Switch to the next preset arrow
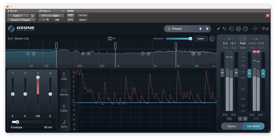The width and height of the screenshot is (276, 139). [x=207, y=29]
